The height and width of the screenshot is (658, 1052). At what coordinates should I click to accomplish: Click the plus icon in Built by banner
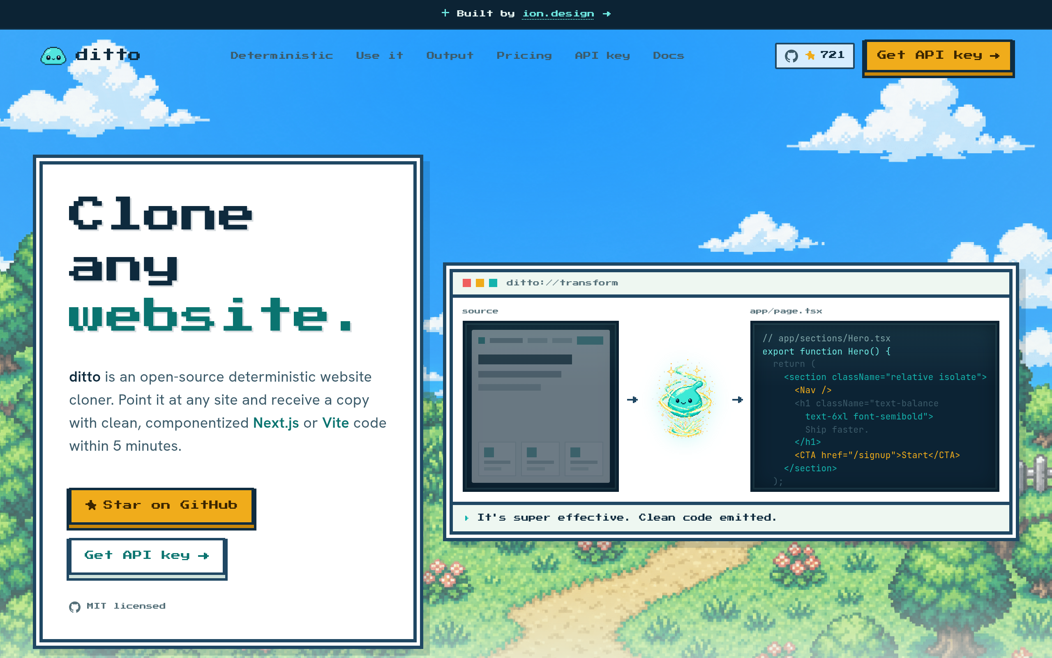445,13
